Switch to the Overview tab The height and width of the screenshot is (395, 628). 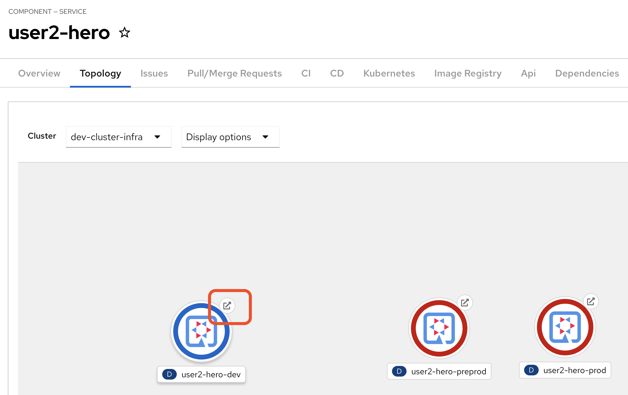tap(39, 73)
